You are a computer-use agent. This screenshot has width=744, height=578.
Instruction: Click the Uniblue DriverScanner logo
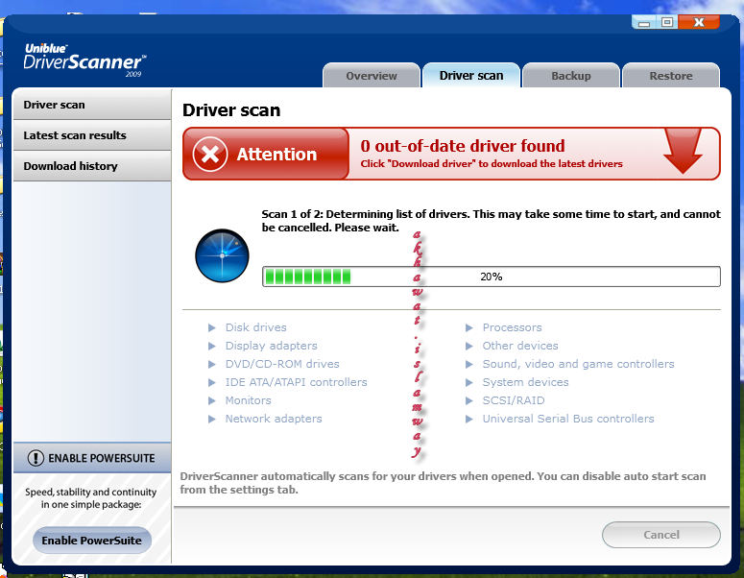point(84,60)
